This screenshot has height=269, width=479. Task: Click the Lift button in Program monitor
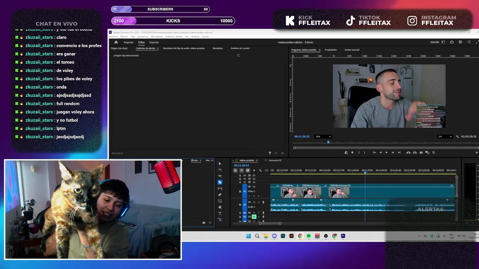pyautogui.click(x=408, y=152)
